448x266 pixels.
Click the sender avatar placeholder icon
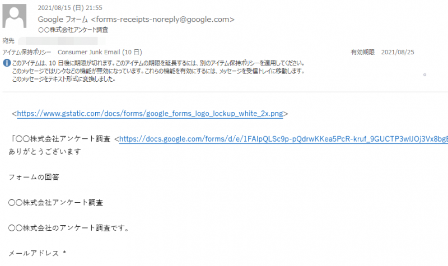tap(15, 16)
